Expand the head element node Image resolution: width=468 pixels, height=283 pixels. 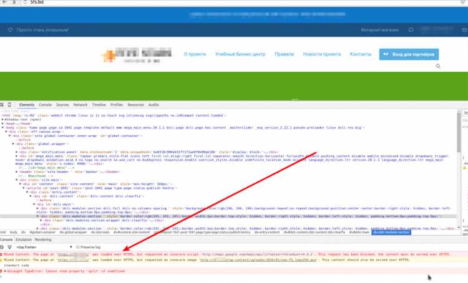(2, 123)
